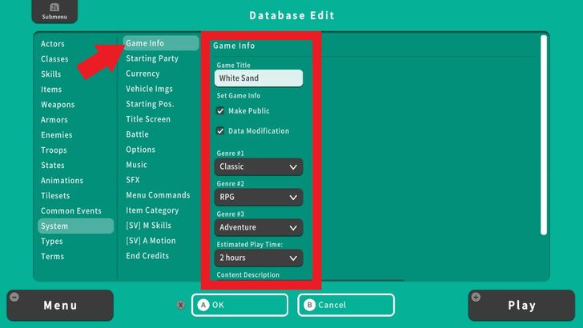Viewport: 583px width, 328px height.
Task: Click the A button icon beside OK
Action: tap(203, 305)
